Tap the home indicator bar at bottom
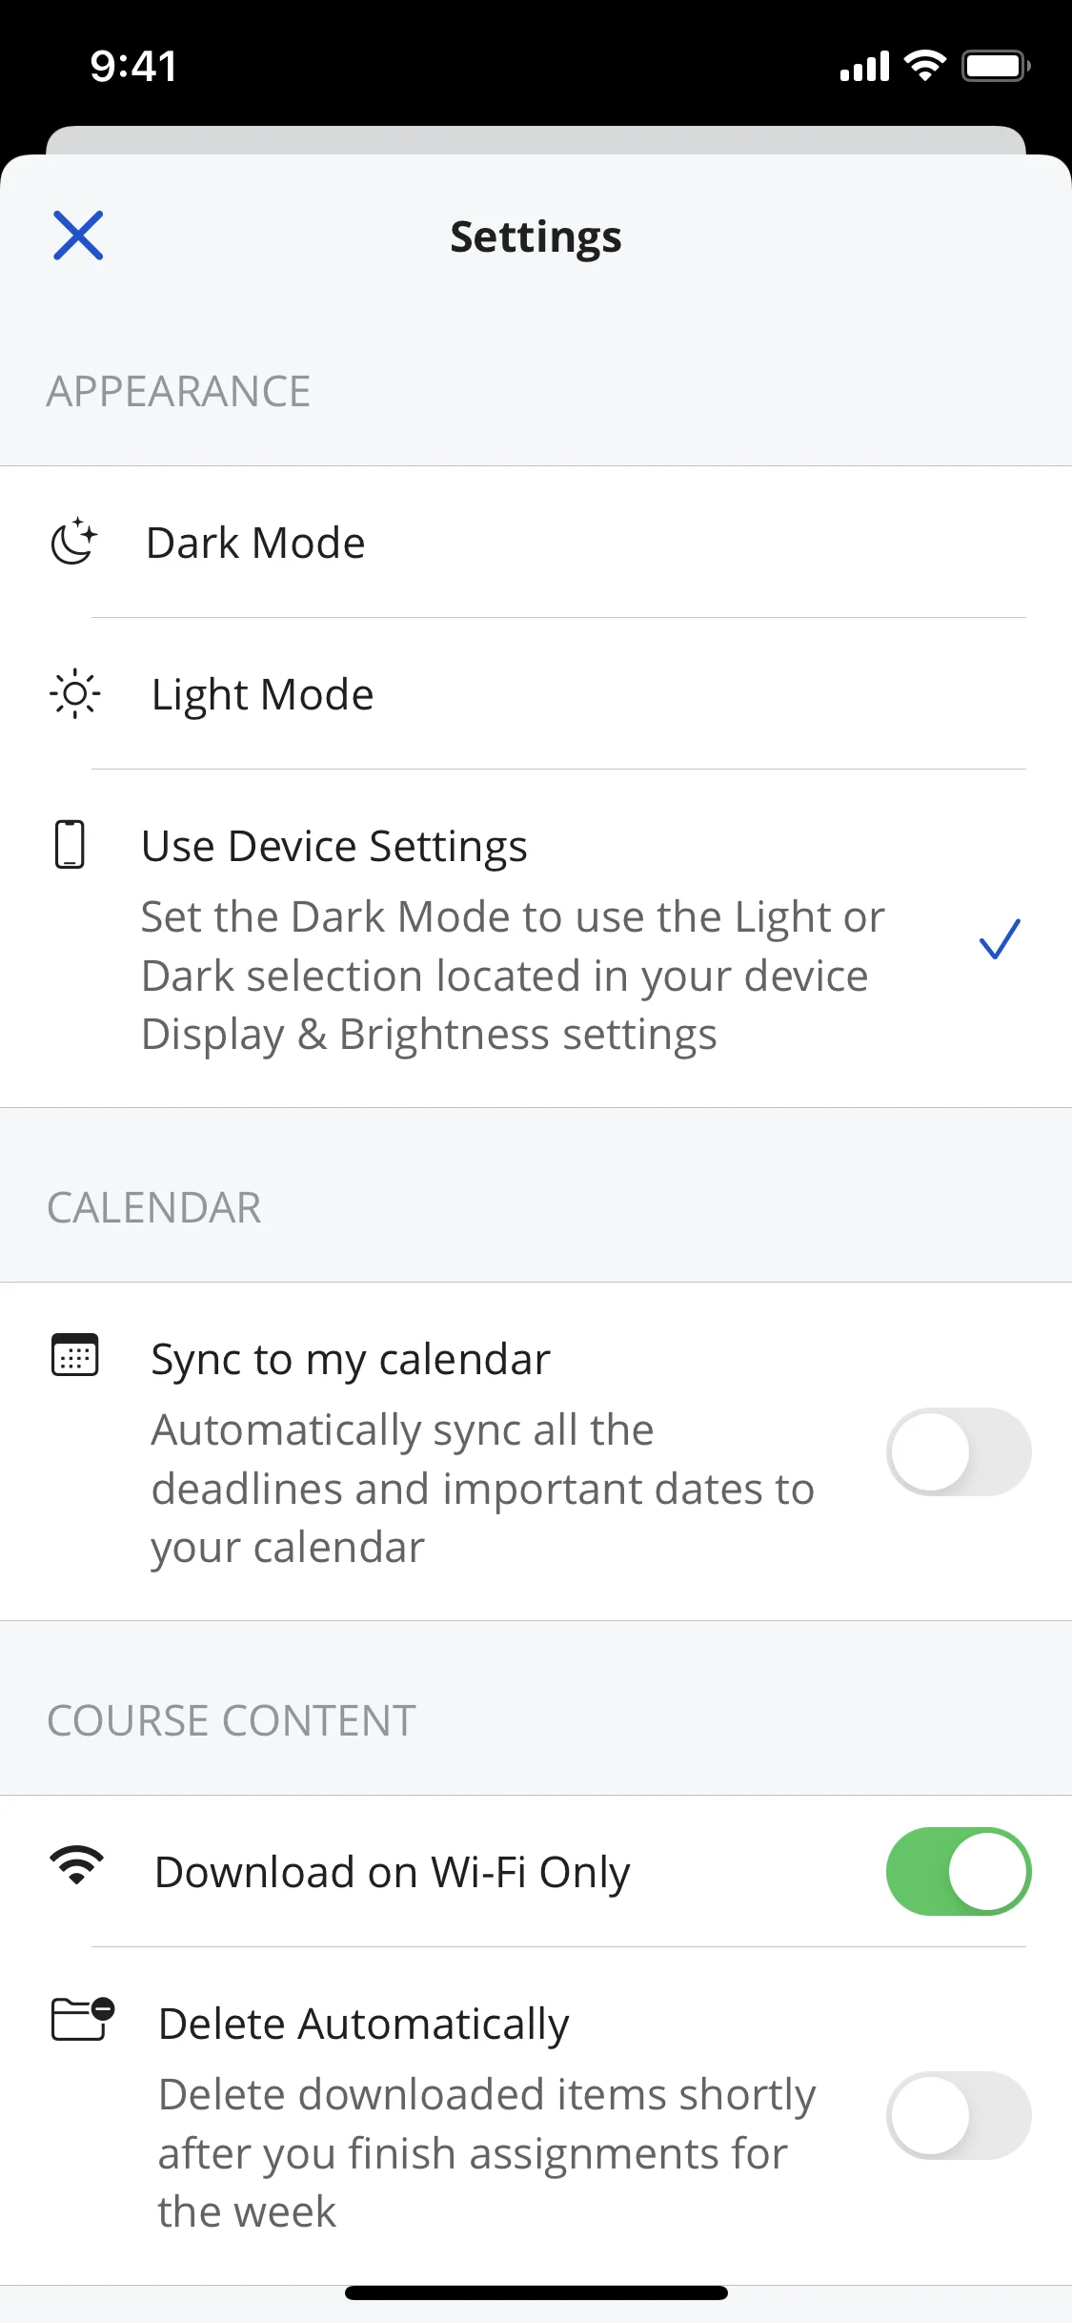1072x2323 pixels. pyautogui.click(x=536, y=2292)
